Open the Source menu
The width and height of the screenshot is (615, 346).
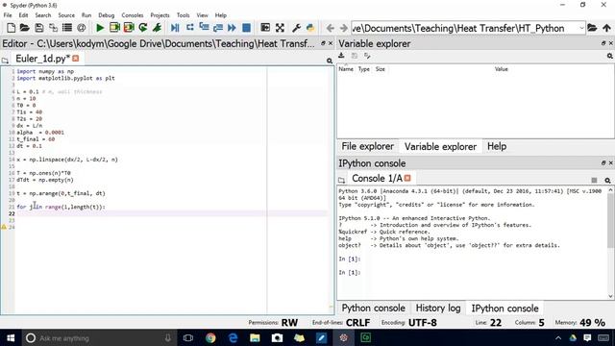tap(66, 15)
